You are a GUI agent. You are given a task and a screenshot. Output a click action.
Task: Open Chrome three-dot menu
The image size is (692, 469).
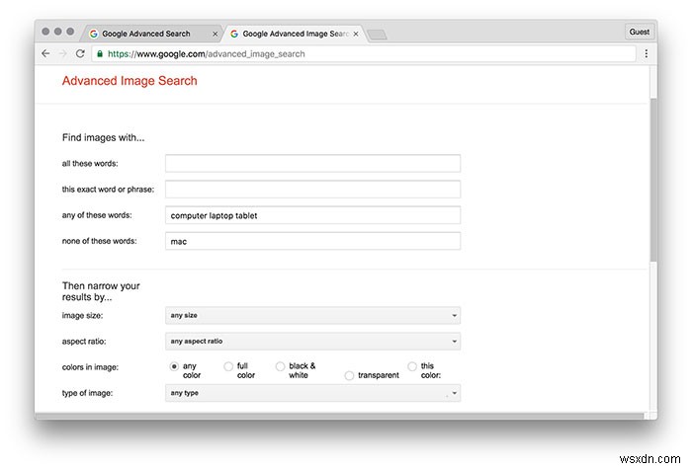pyautogui.click(x=647, y=53)
